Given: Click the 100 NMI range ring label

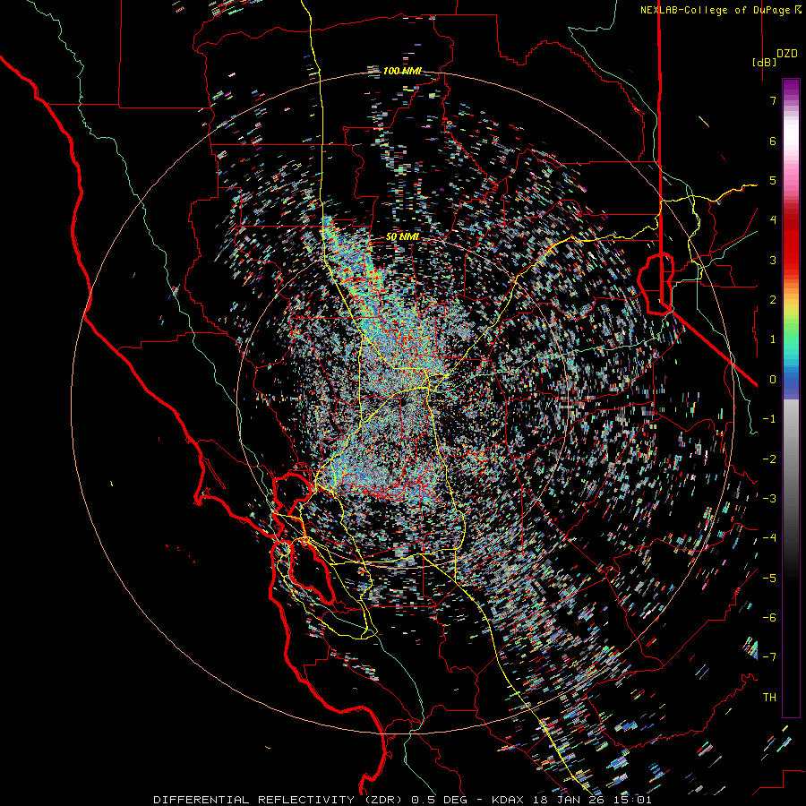Looking at the screenshot, I should pyautogui.click(x=402, y=71).
